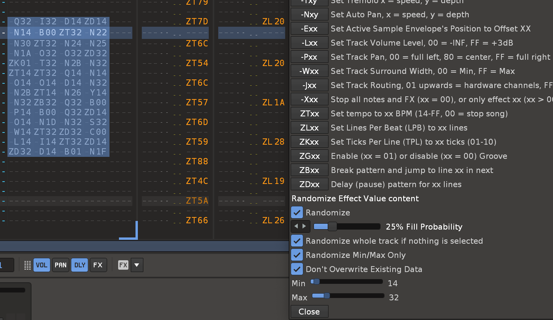Enable the PAN panning column
This screenshot has width=553, height=320.
point(61,265)
